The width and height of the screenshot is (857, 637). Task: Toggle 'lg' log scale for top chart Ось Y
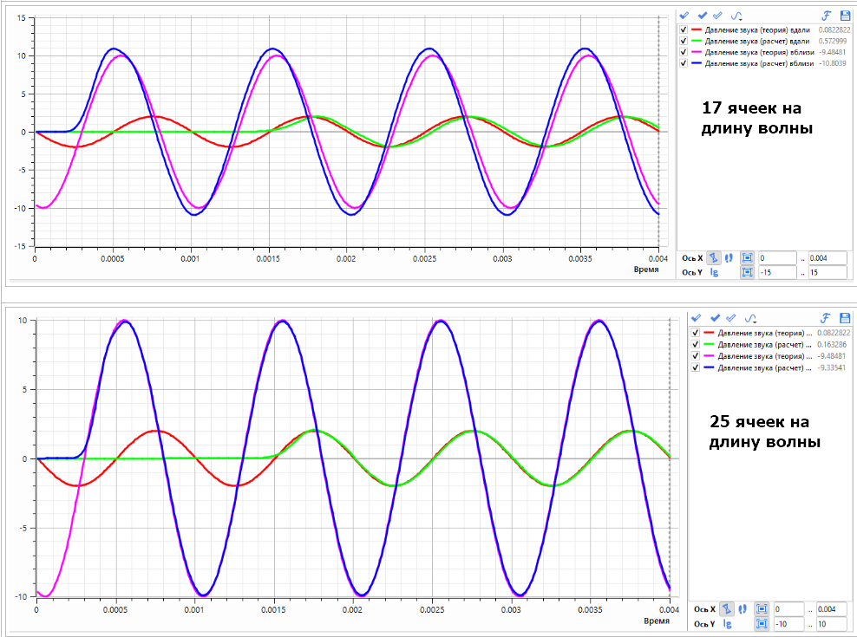click(x=714, y=272)
